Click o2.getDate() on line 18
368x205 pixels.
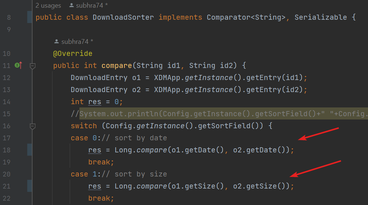click(x=259, y=150)
